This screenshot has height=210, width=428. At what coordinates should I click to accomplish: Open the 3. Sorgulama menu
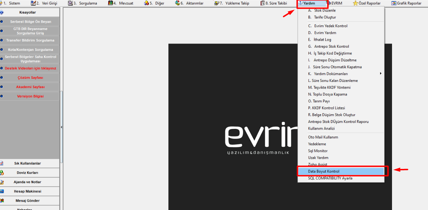82,3
